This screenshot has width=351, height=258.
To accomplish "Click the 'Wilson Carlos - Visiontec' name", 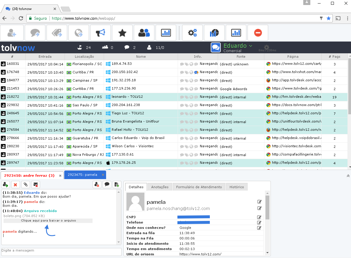I will click(133, 146).
